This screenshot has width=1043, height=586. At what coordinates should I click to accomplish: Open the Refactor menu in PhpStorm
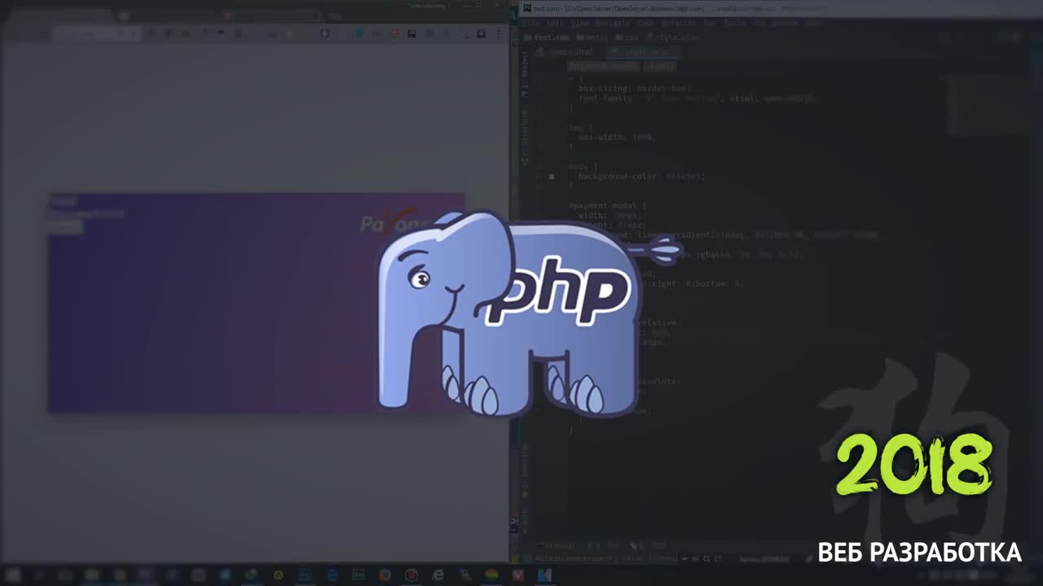679,23
